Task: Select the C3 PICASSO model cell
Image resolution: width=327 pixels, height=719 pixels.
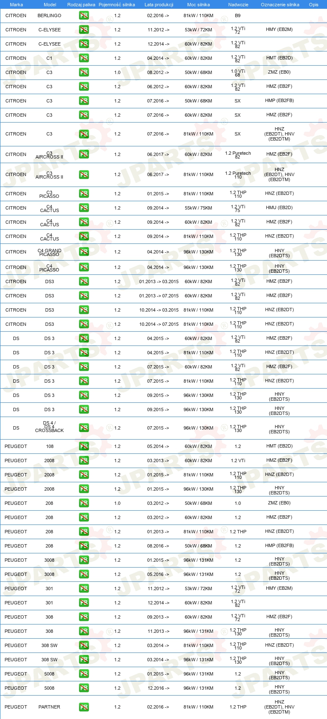Action: (x=49, y=194)
